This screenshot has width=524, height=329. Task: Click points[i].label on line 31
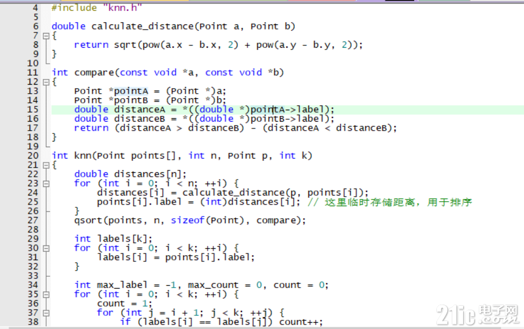[x=207, y=257]
